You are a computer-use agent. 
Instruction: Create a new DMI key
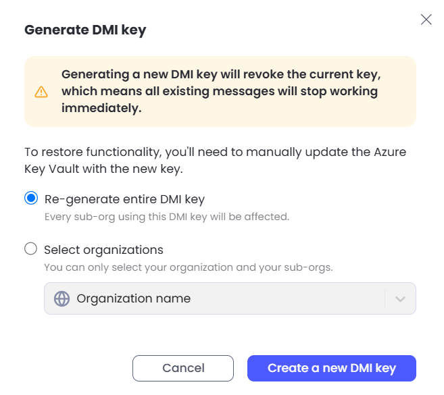332,368
